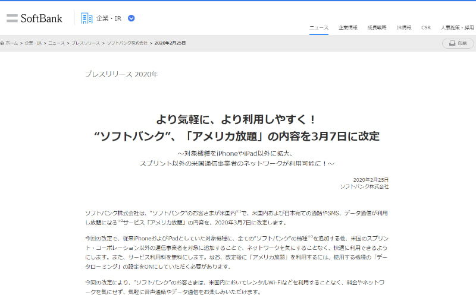Open the 企業情報 navigation tab
Viewport: 476px width, 298px height.
pyautogui.click(x=348, y=27)
